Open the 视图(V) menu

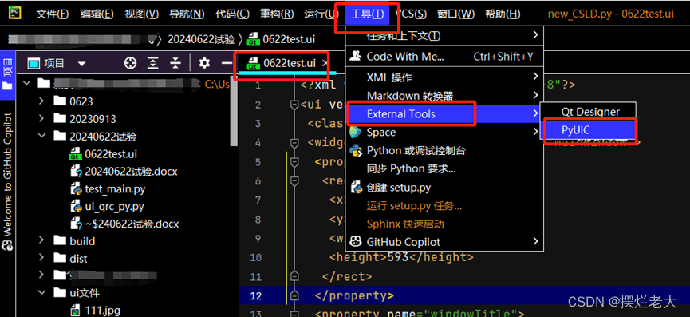point(141,14)
